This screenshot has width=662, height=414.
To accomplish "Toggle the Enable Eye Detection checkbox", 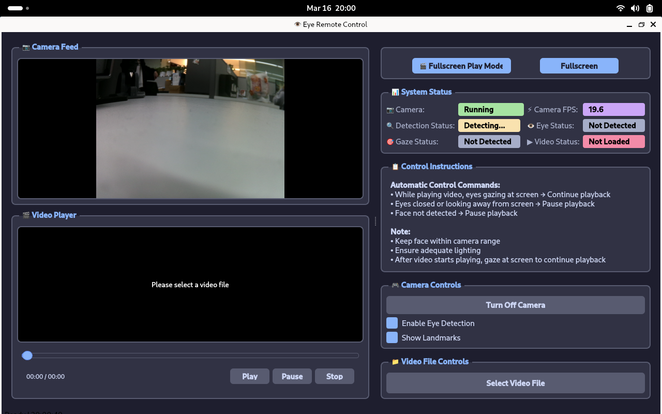I will pos(392,323).
